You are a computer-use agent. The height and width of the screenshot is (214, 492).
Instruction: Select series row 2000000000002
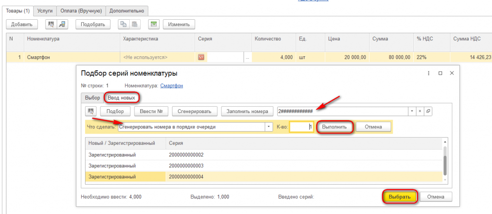tap(264, 155)
